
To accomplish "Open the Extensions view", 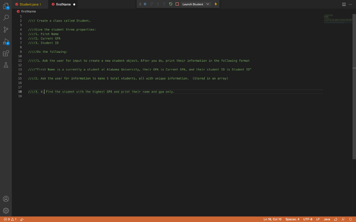I will click(6, 54).
